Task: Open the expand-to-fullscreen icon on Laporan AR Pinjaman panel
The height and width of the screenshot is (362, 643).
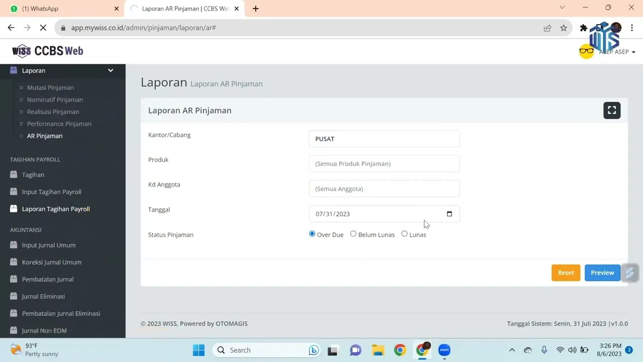Action: coord(612,110)
